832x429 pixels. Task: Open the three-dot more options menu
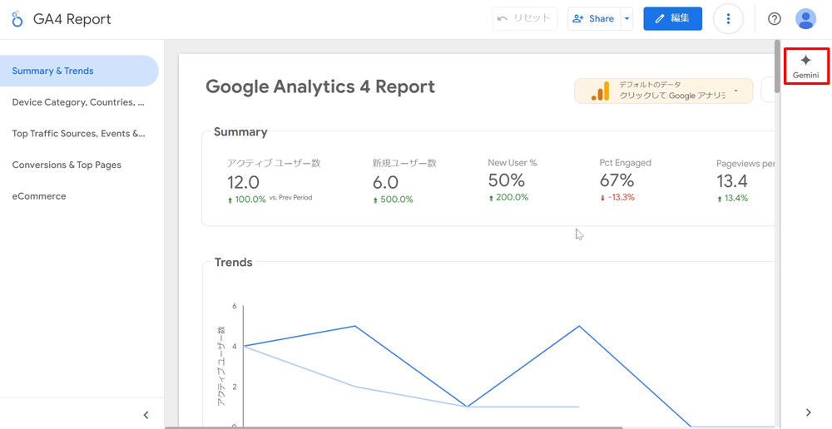tap(728, 19)
